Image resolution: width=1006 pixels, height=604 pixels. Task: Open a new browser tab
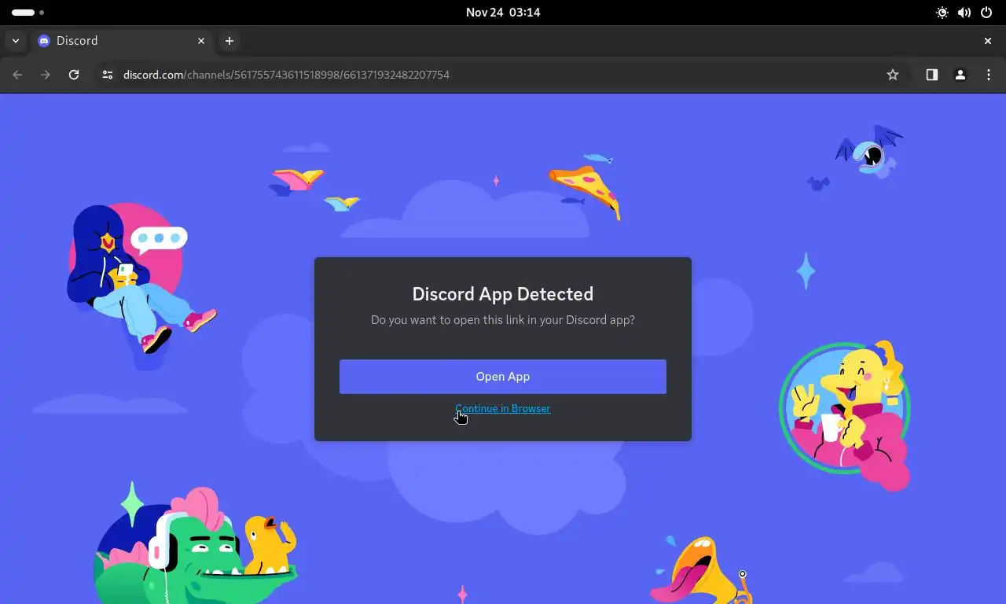229,41
